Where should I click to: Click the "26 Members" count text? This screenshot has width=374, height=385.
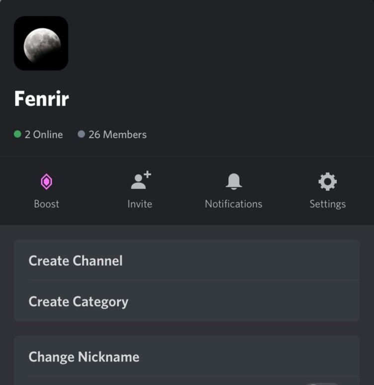(117, 134)
